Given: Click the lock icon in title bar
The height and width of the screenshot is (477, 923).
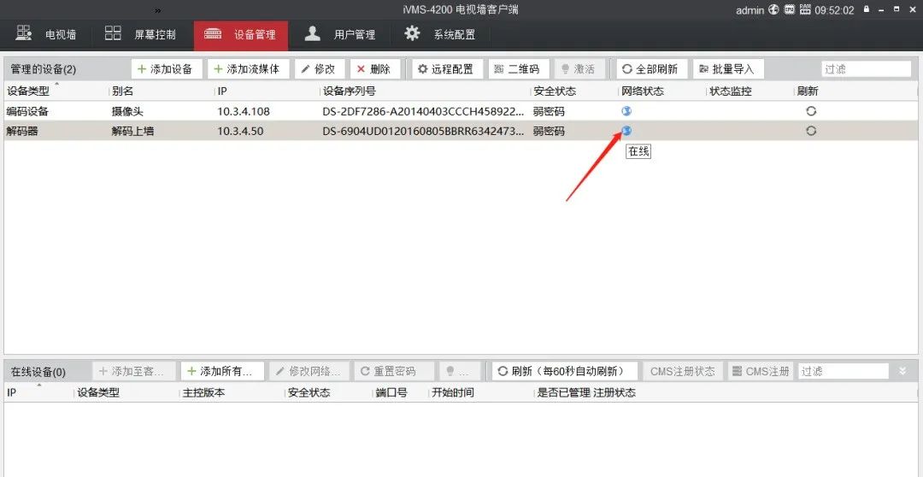Looking at the screenshot, I should (x=866, y=9).
